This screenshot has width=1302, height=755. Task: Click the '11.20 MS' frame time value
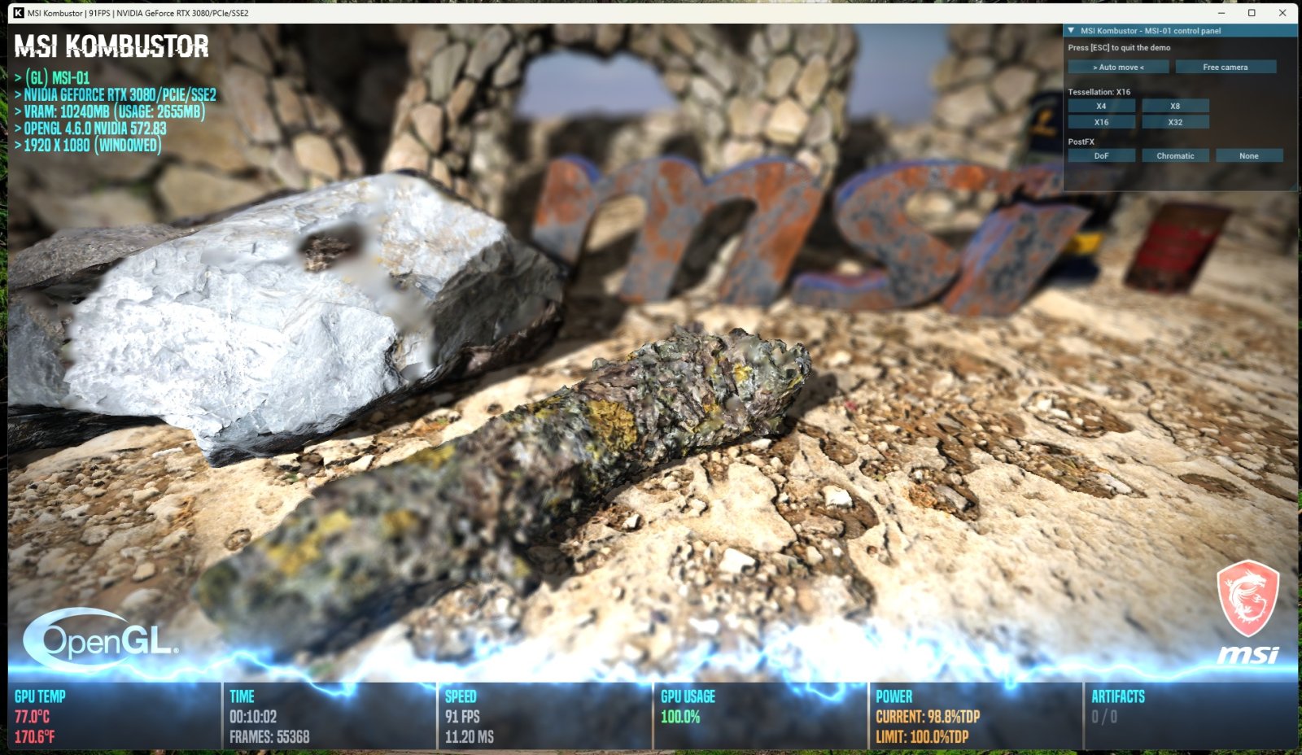tap(470, 737)
